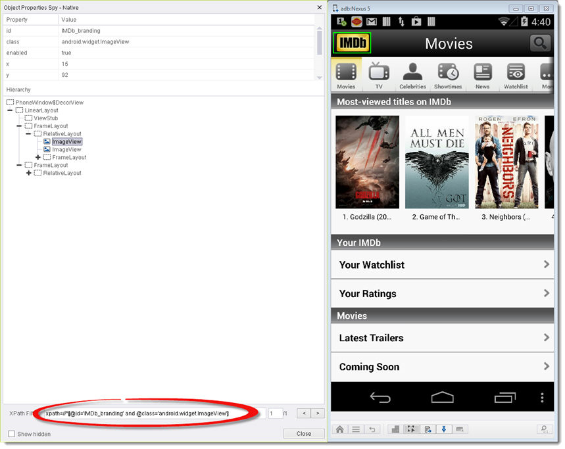This screenshot has width=565, height=449.
Task: Open Your Watchlist row
Action: pos(442,265)
